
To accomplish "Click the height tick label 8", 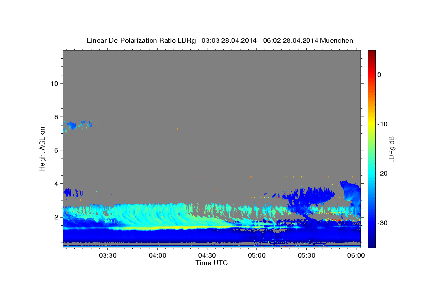I will click(x=56, y=117).
